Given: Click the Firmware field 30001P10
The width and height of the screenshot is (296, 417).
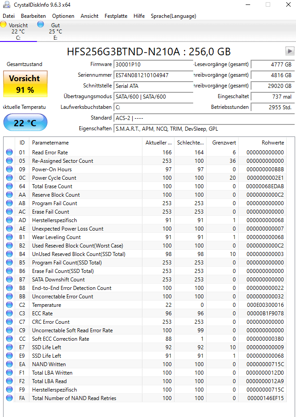Looking at the screenshot, I should 154,64.
